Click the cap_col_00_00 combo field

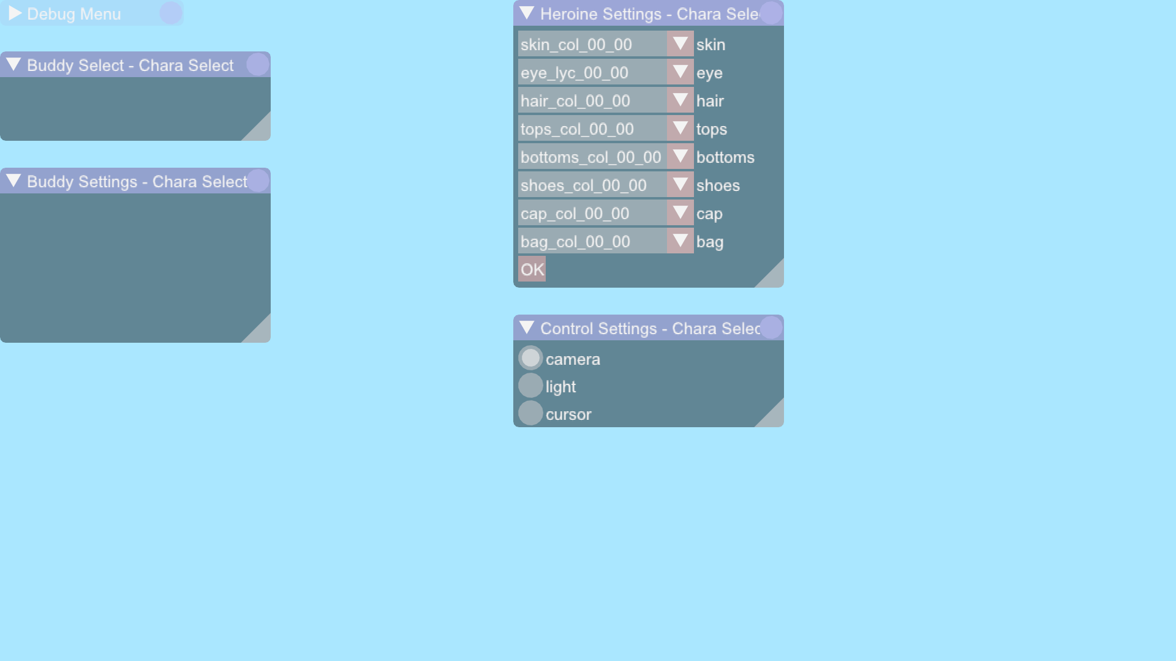click(x=593, y=212)
